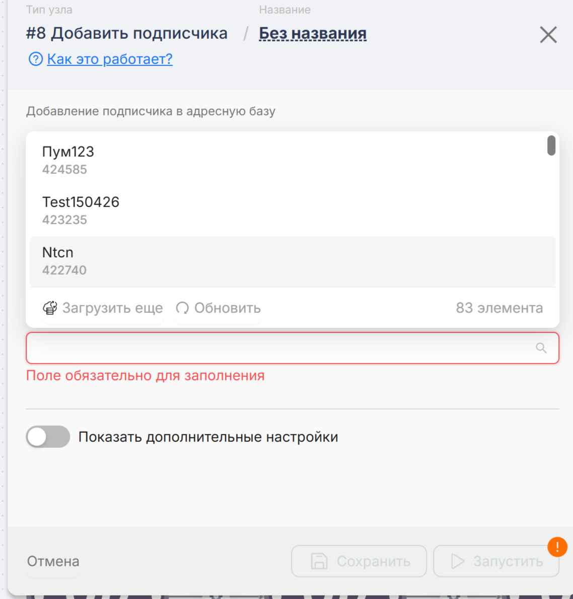Screen dimensions: 573x599
Task: Click the question mark help icon
Action: click(x=36, y=59)
